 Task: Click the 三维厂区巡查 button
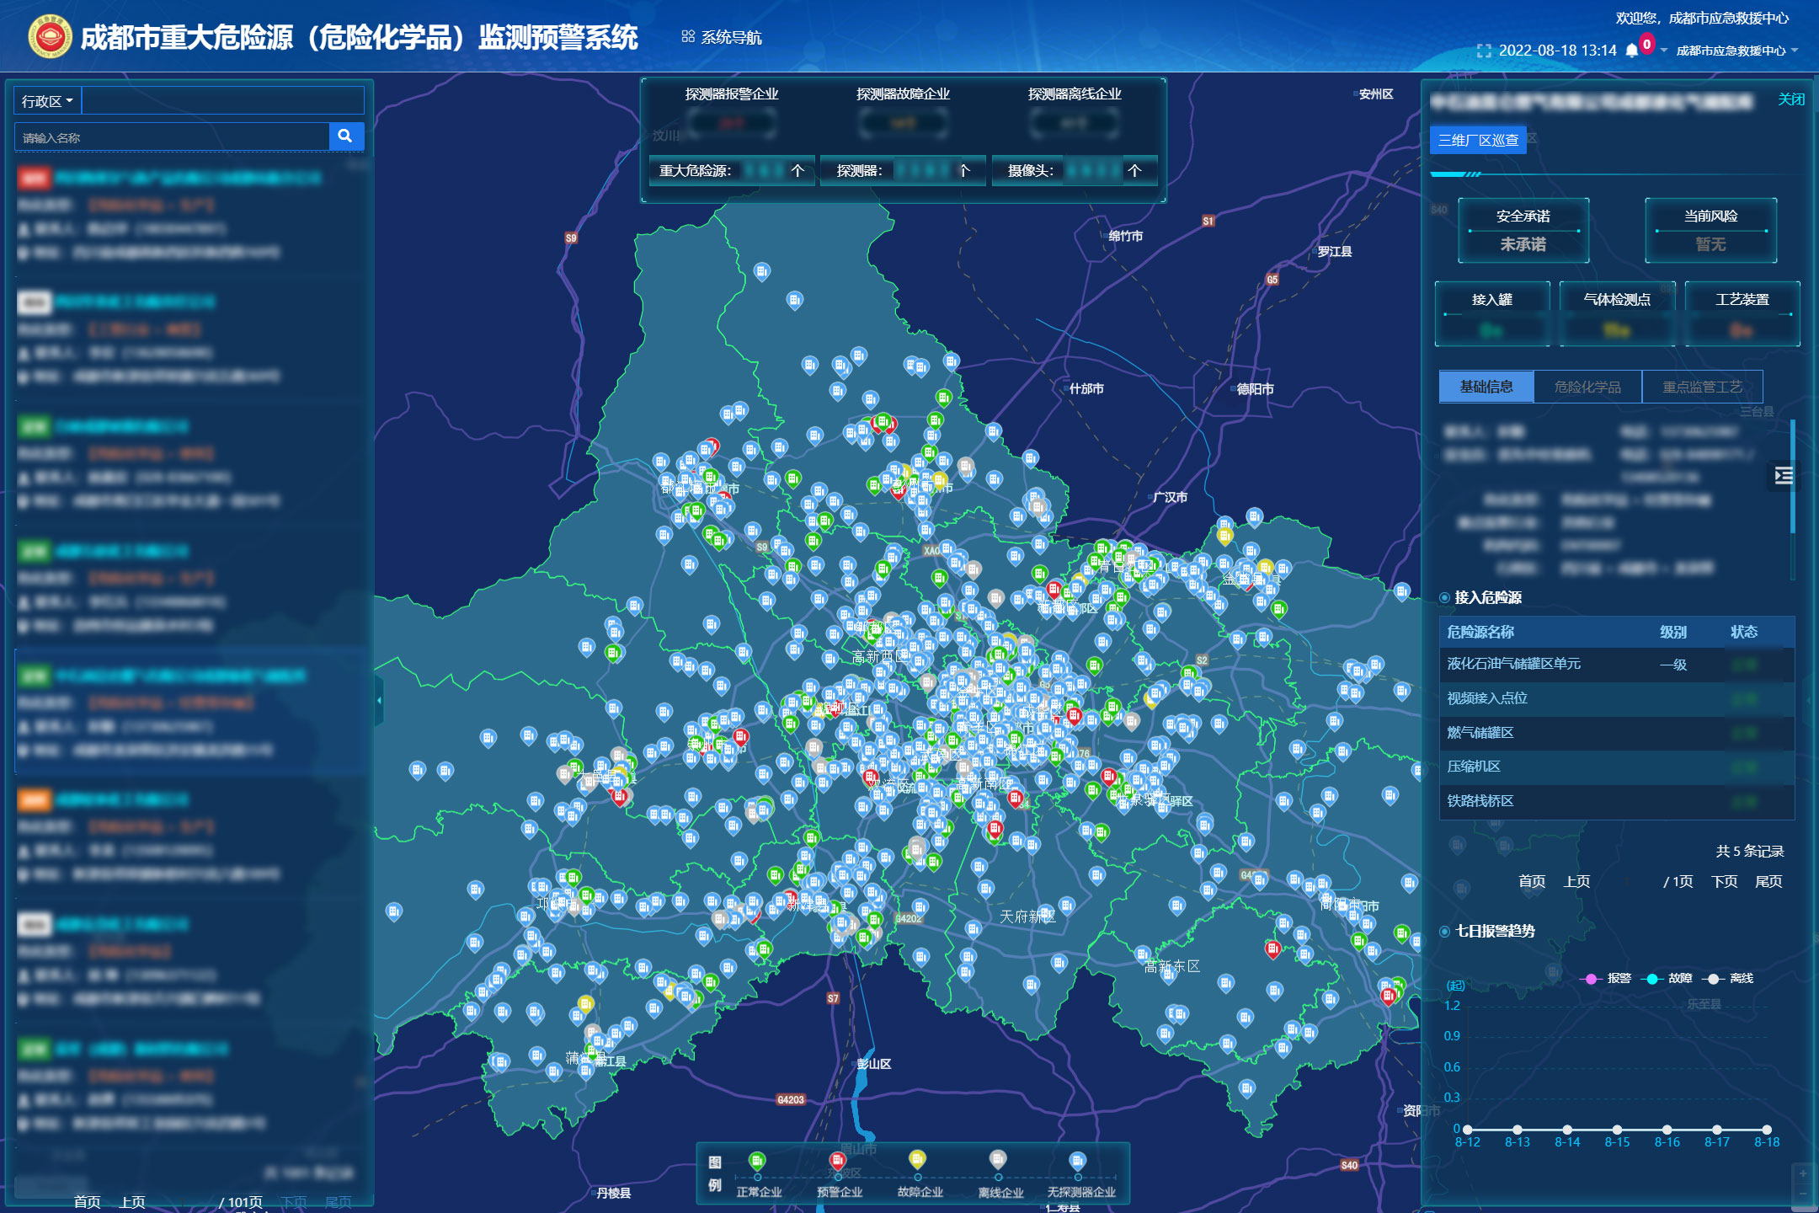point(1476,140)
